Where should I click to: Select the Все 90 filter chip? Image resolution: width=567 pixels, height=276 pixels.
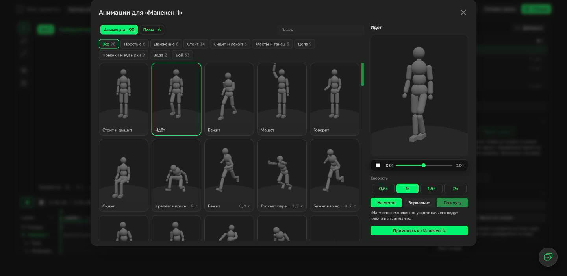coord(109,44)
